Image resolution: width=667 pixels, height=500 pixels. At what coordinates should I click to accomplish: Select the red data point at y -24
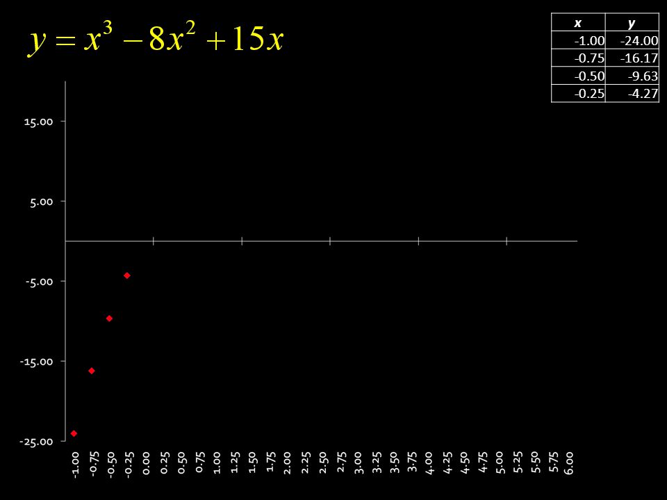(74, 433)
